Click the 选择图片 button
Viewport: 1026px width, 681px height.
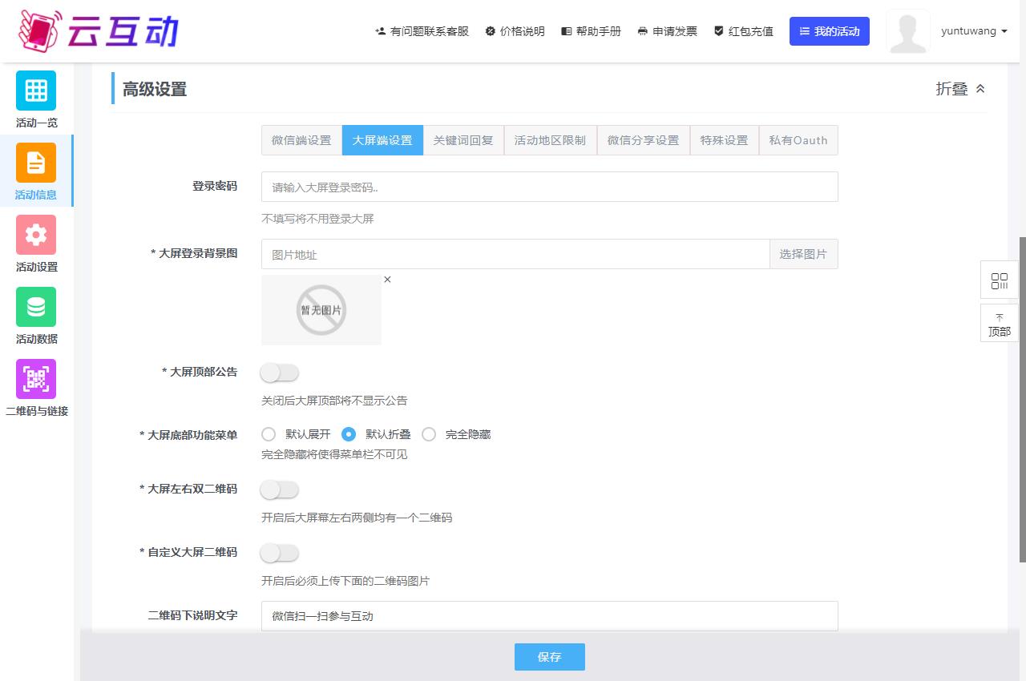803,254
